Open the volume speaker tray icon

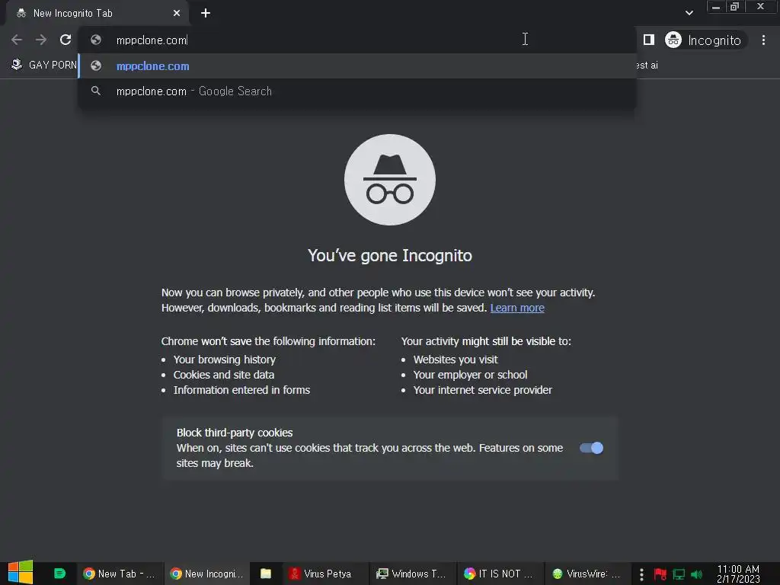tap(696, 574)
